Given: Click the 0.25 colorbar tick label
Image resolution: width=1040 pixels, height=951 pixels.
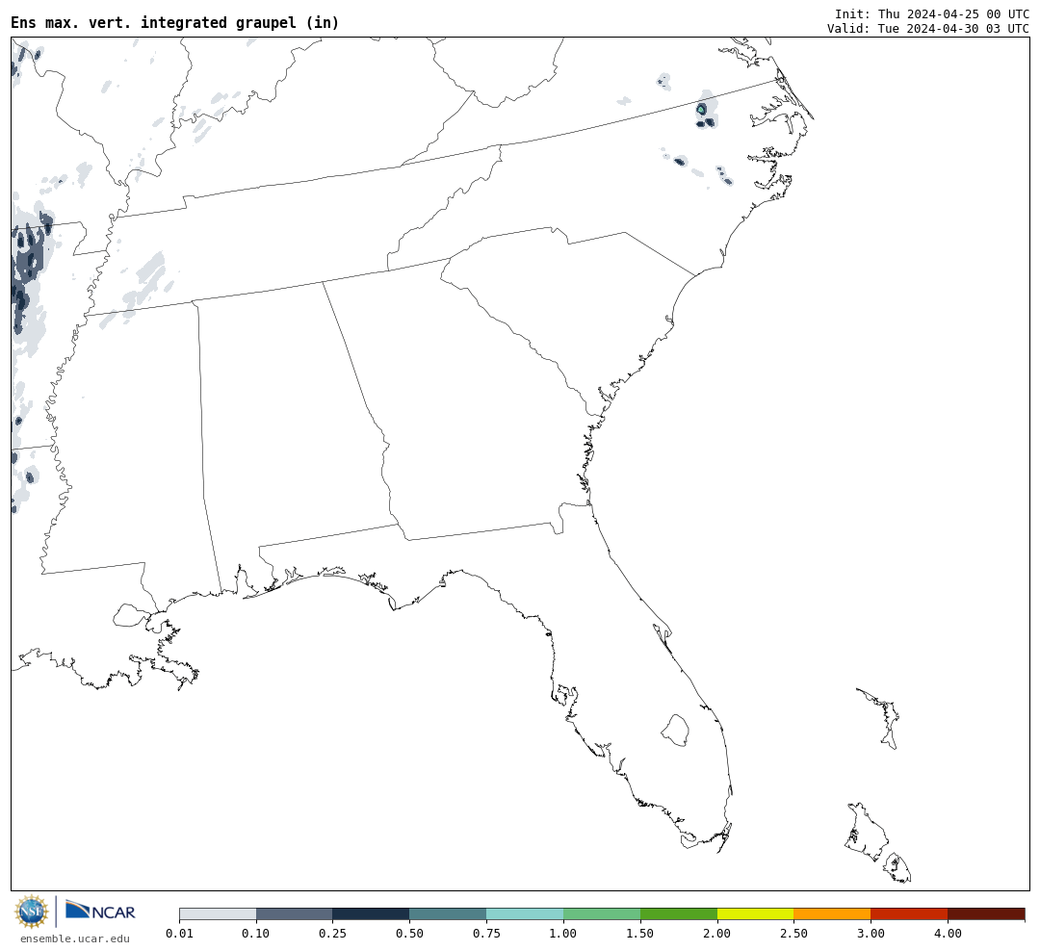Looking at the screenshot, I should [x=332, y=933].
